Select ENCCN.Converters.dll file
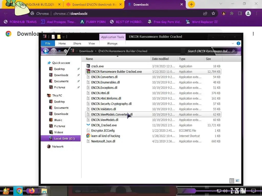This screenshot has height=196, width=262. (x=153, y=77)
